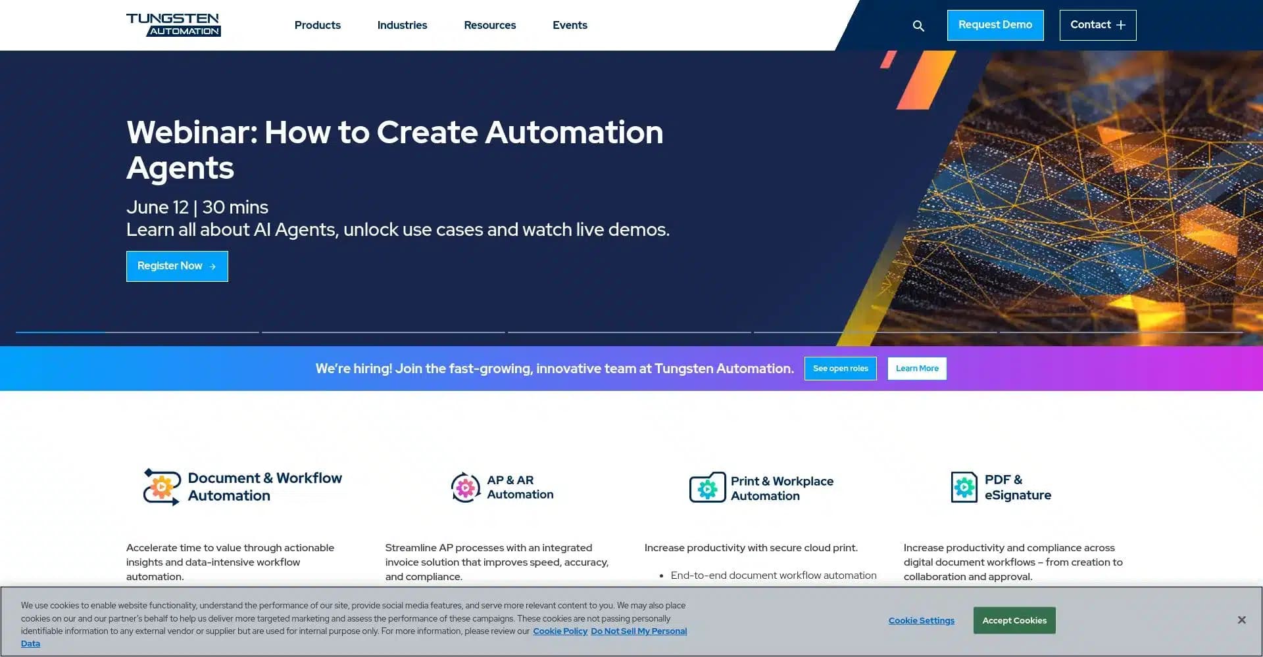
Task: Click the Request Demo button
Action: coord(995,24)
